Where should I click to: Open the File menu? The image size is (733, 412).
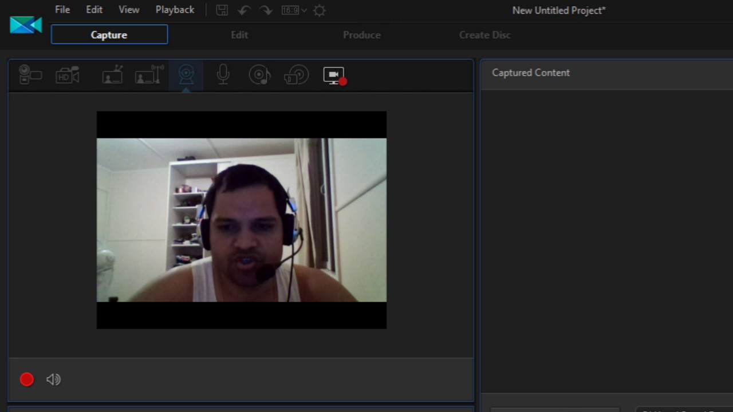click(x=62, y=10)
